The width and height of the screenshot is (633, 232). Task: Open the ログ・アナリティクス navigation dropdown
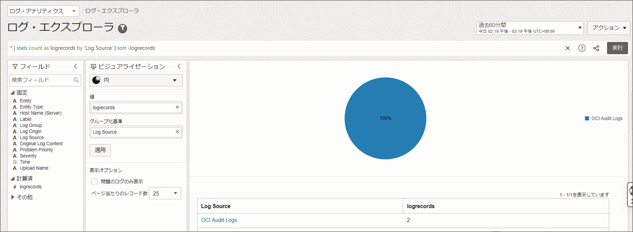43,11
